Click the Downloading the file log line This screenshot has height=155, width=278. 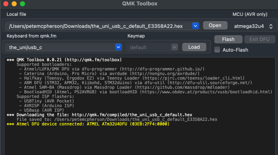point(99,115)
